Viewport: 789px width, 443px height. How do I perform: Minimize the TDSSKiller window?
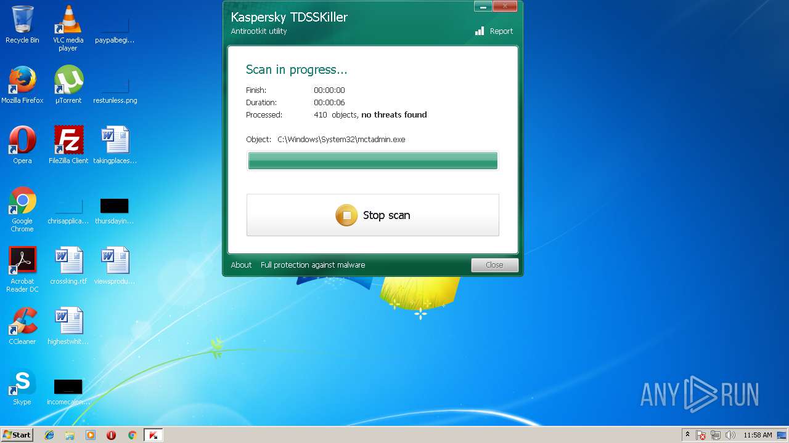(x=483, y=6)
